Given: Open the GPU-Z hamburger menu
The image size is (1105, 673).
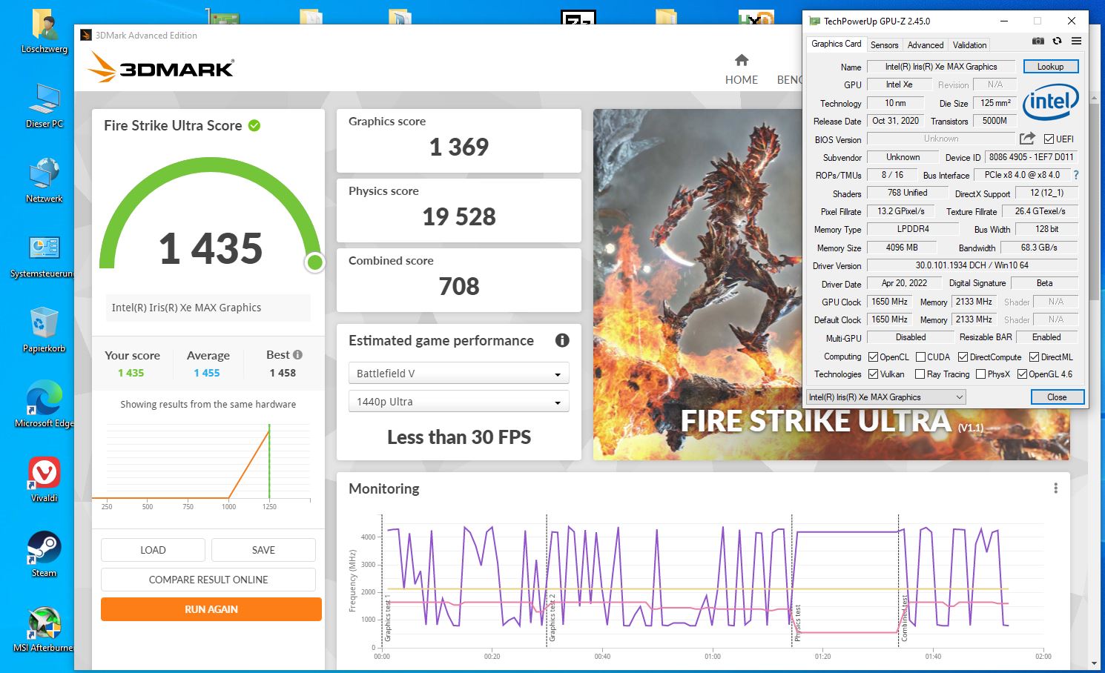Looking at the screenshot, I should 1076,42.
